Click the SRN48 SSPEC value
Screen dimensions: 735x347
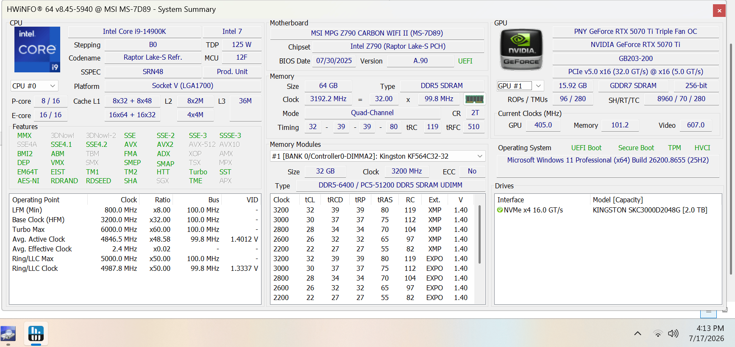(x=153, y=72)
